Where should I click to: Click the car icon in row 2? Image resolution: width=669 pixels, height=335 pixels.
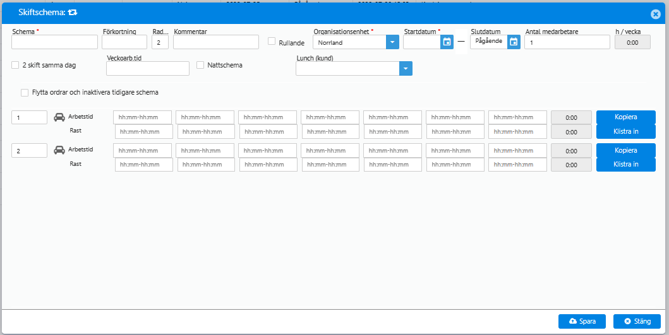point(59,150)
